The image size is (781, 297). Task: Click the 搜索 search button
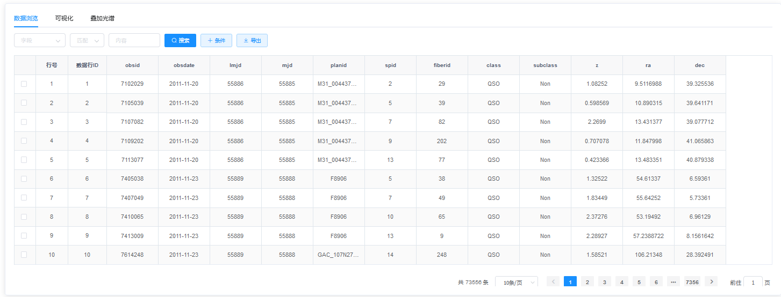pos(180,40)
